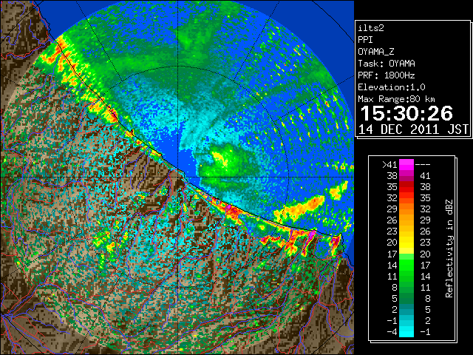Image resolution: width=473 pixels, height=355 pixels.
Task: Select the "Elevation:1.0" text
Action: [392, 87]
